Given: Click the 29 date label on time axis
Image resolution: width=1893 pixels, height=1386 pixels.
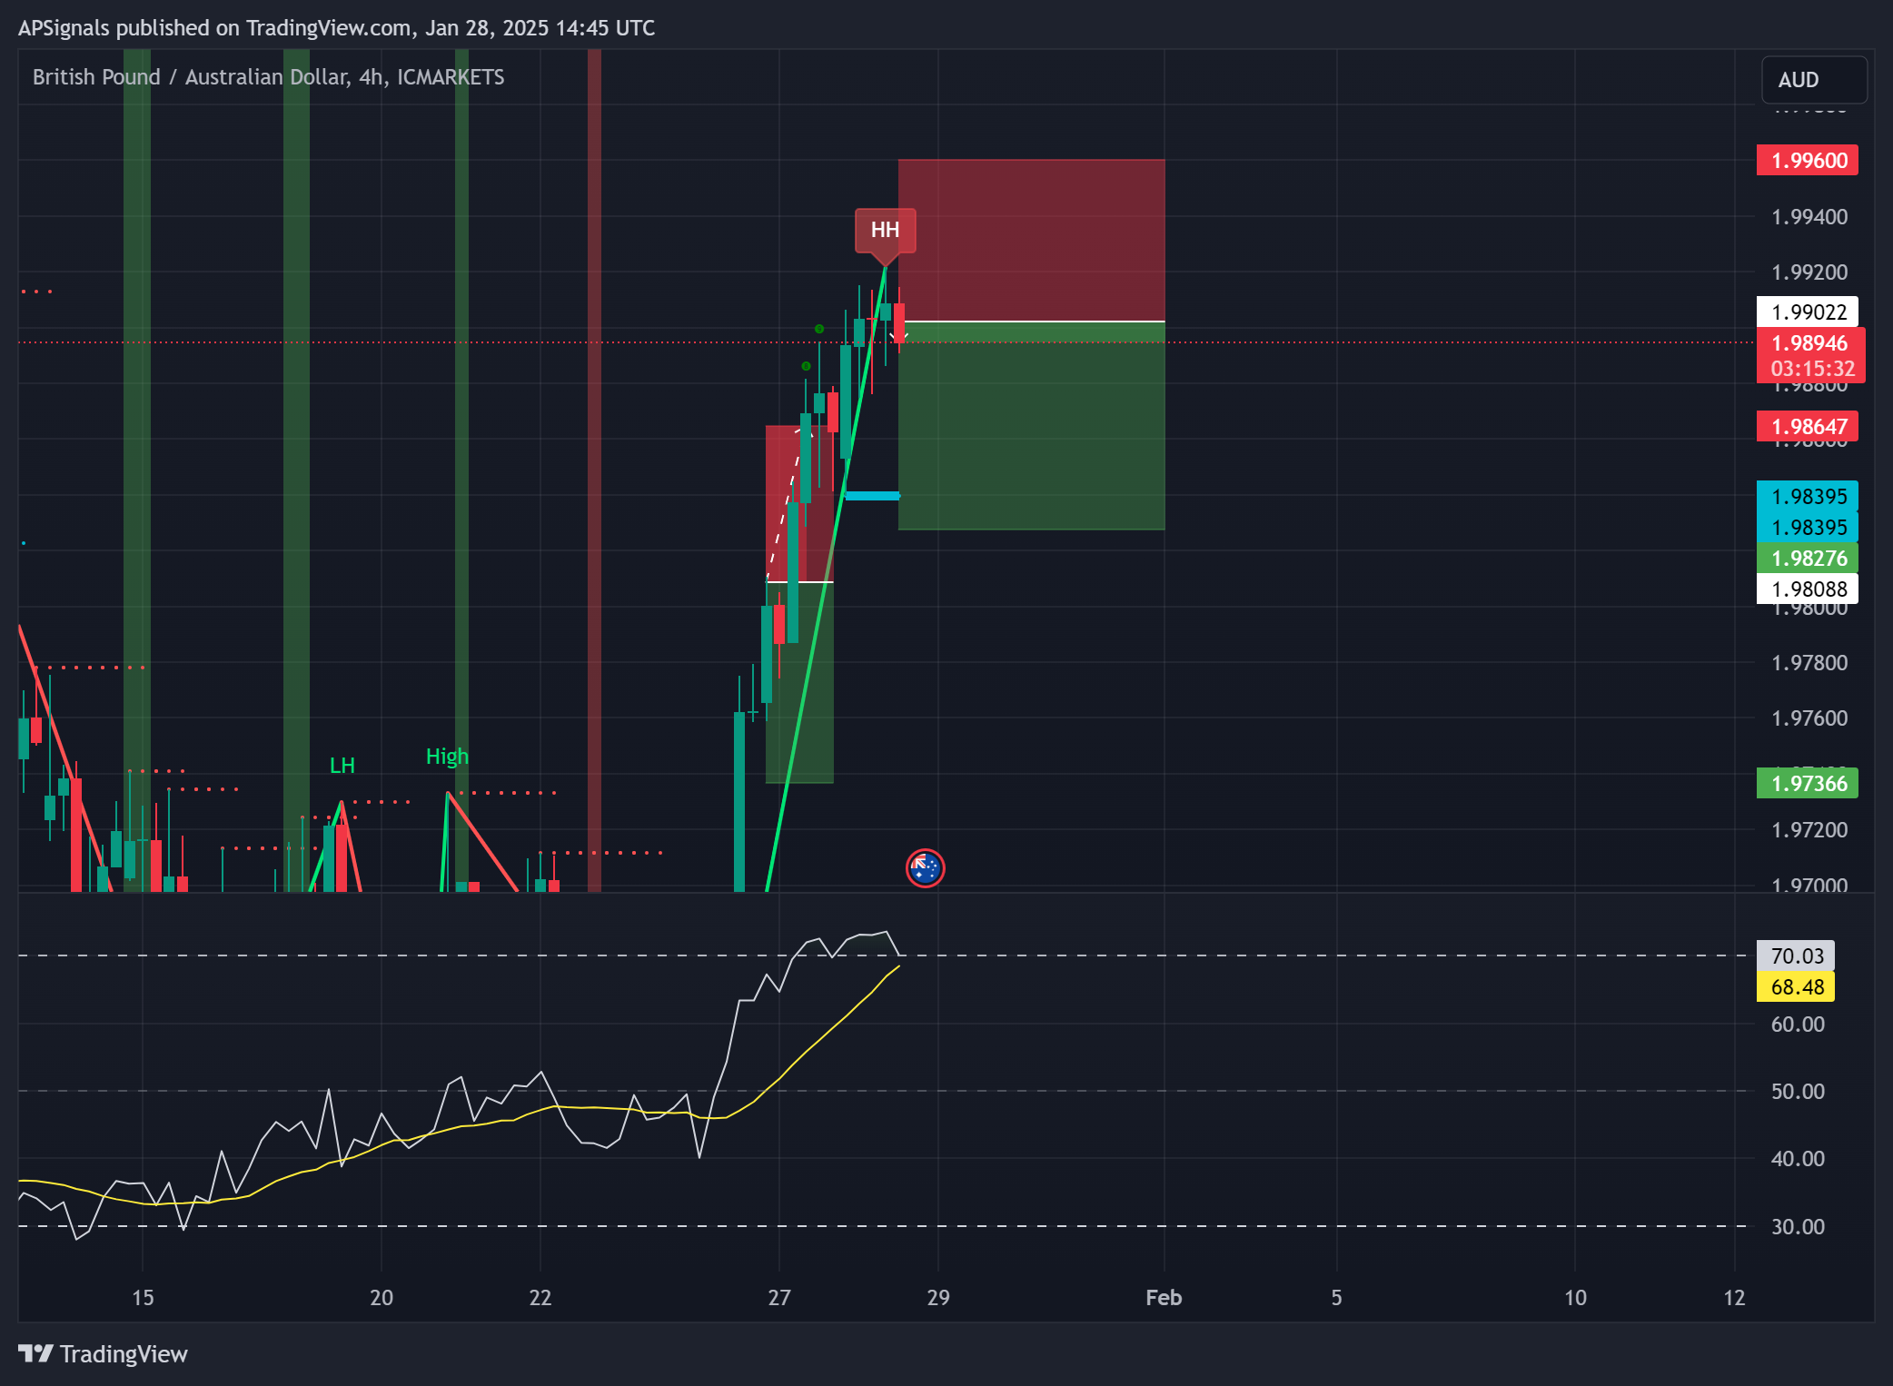Looking at the screenshot, I should coord(938,1298).
